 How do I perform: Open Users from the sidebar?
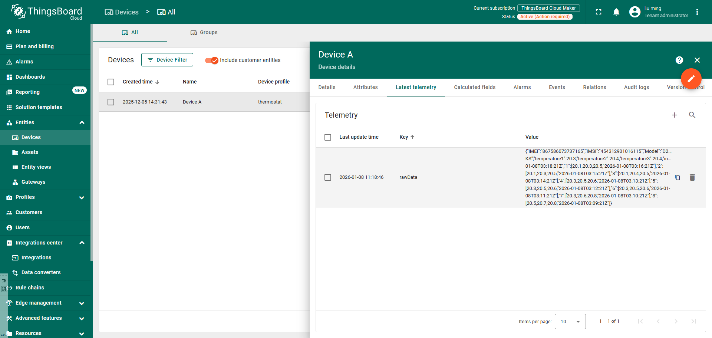click(x=45, y=228)
